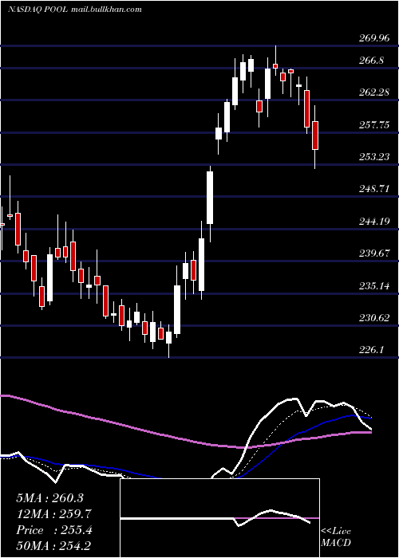
Task: Click the 226.1 price level label
Action: click(371, 350)
